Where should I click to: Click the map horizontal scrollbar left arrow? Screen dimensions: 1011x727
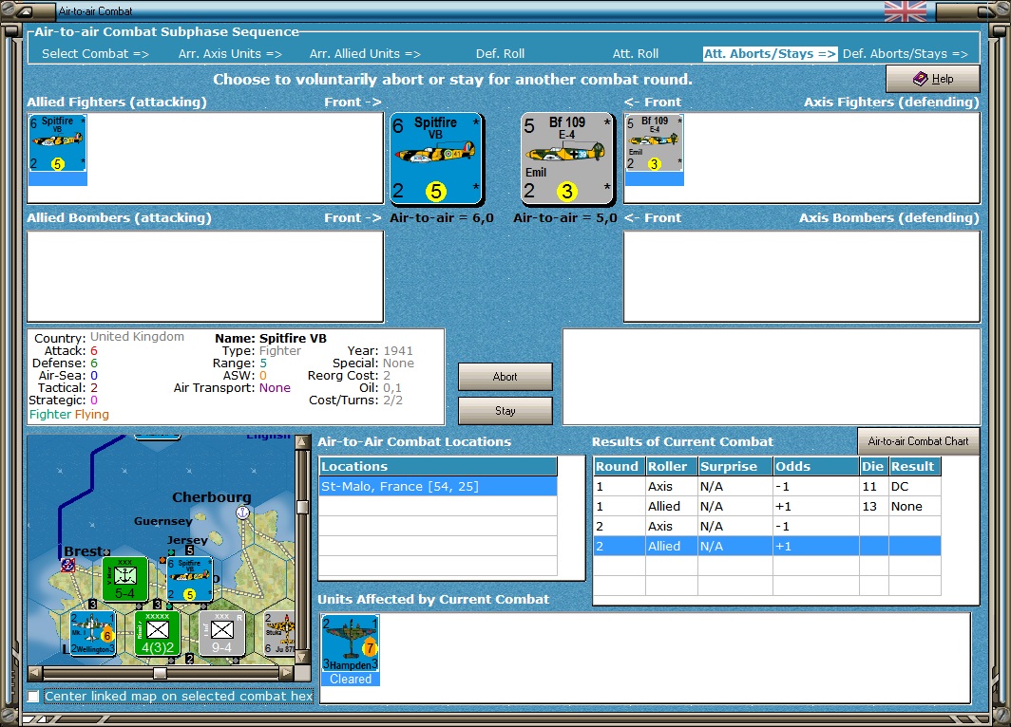(35, 673)
